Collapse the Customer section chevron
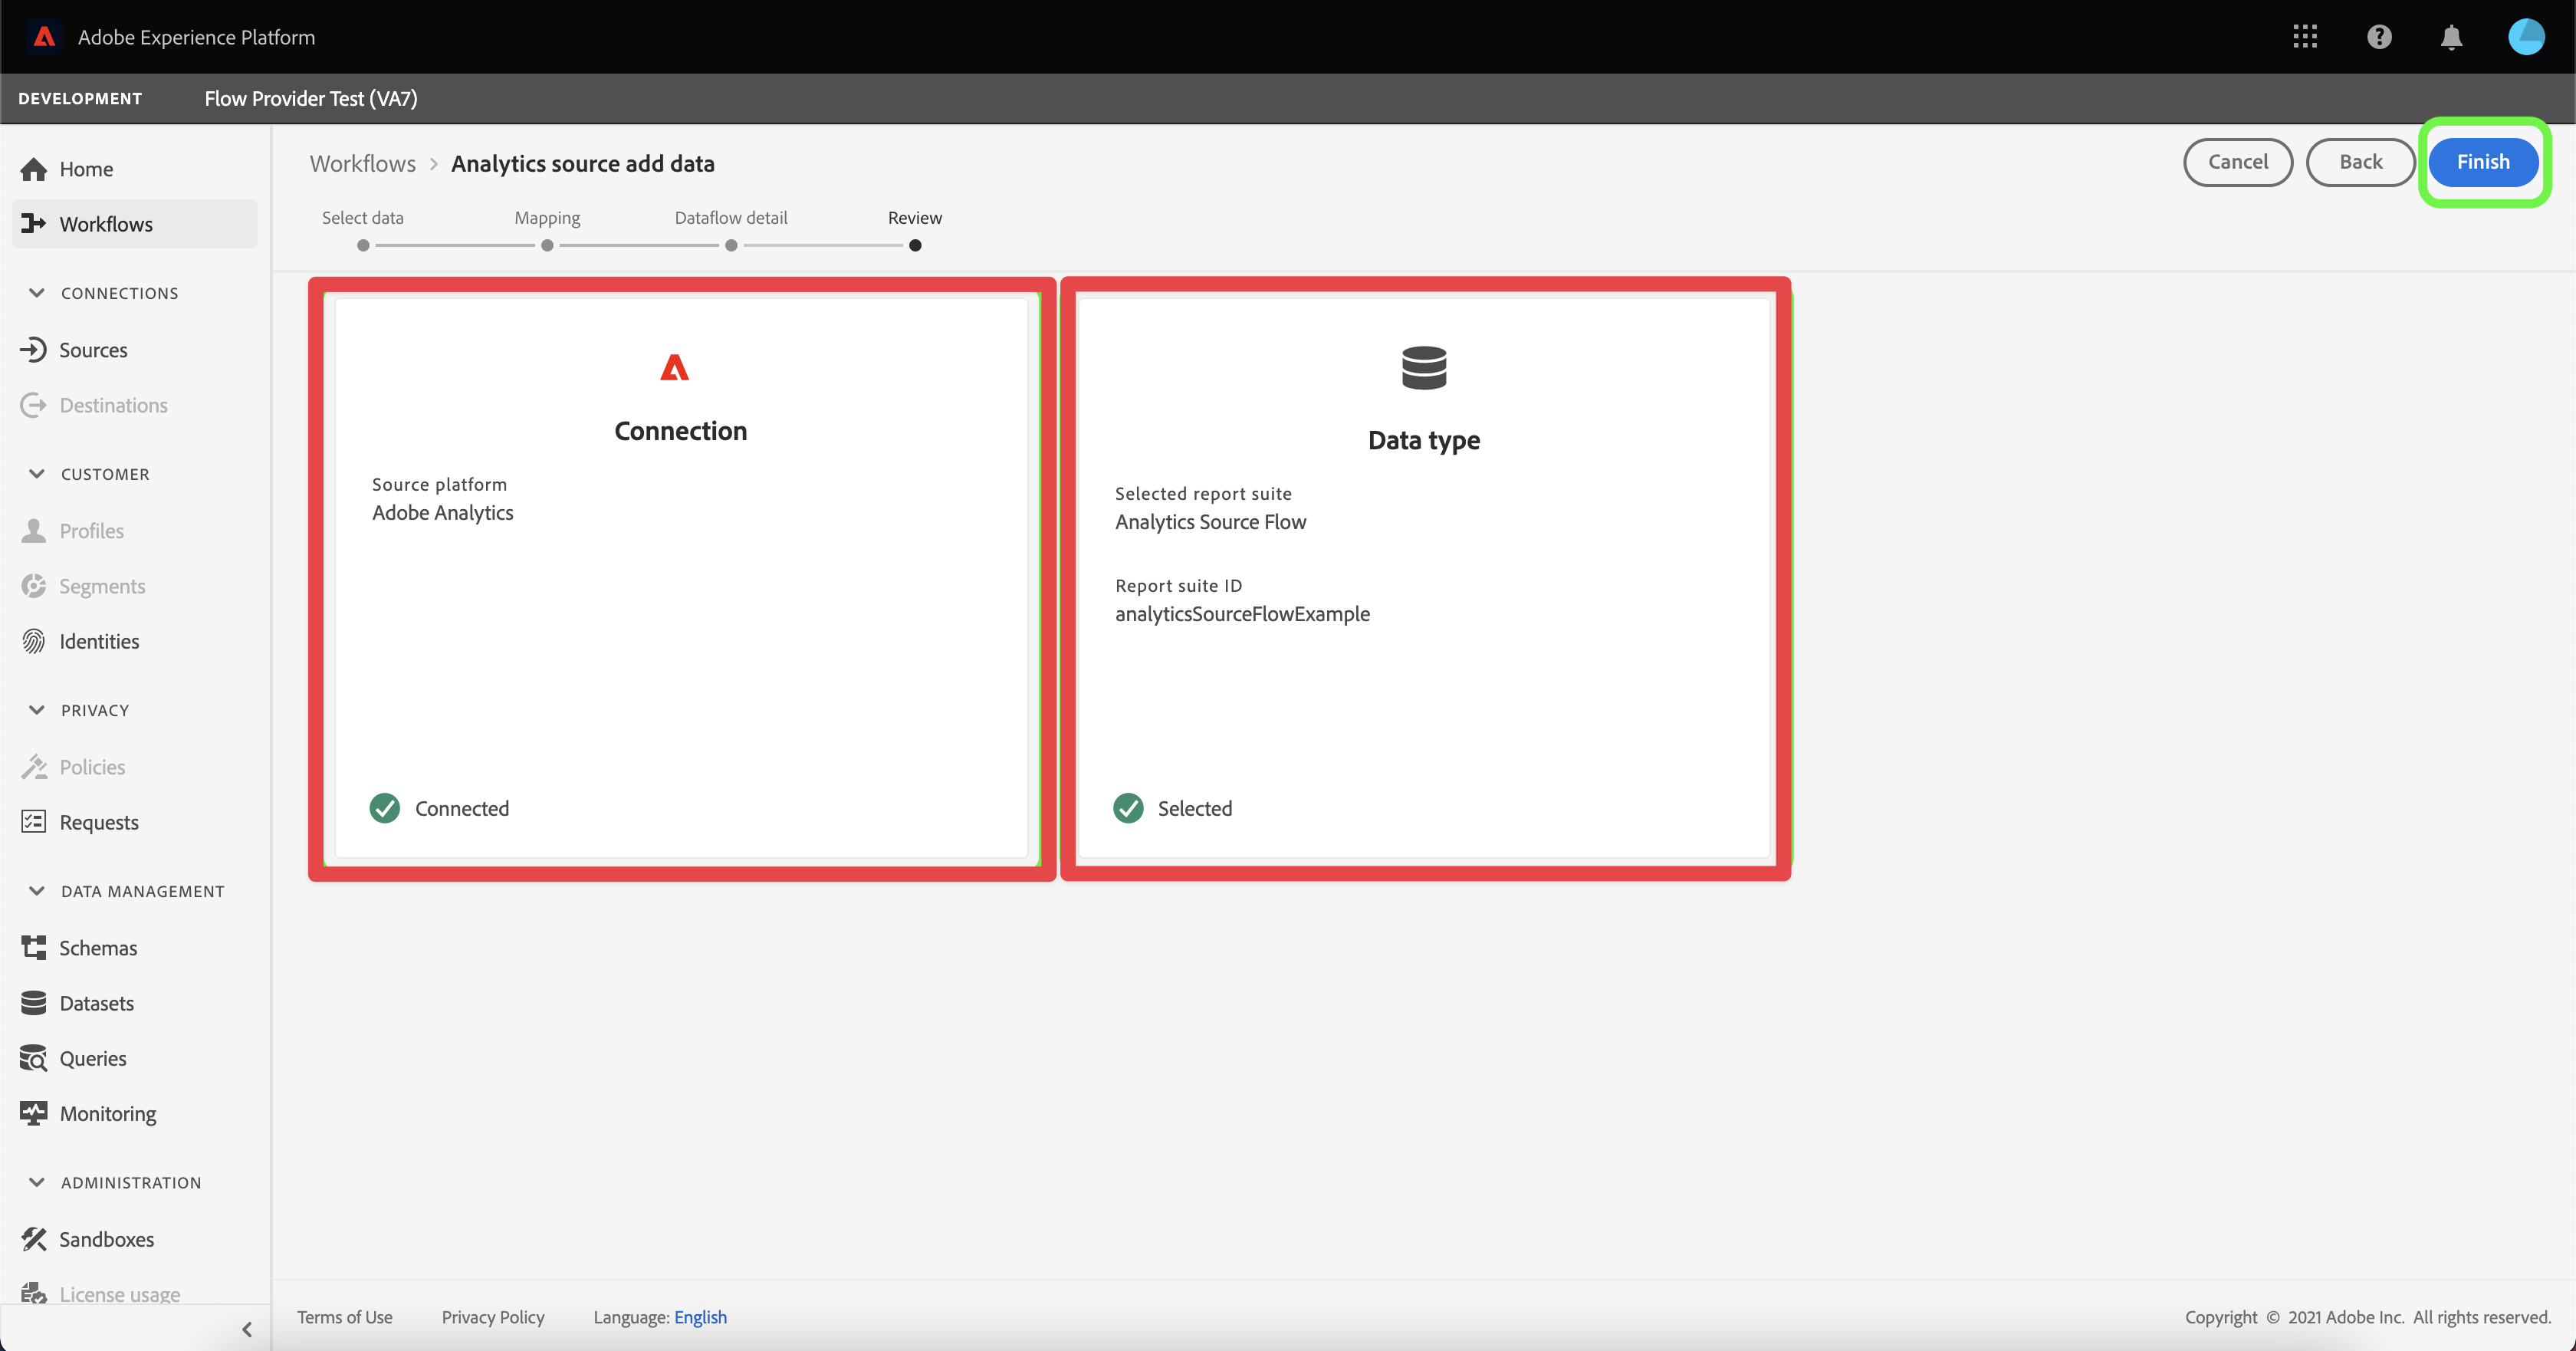 point(37,474)
